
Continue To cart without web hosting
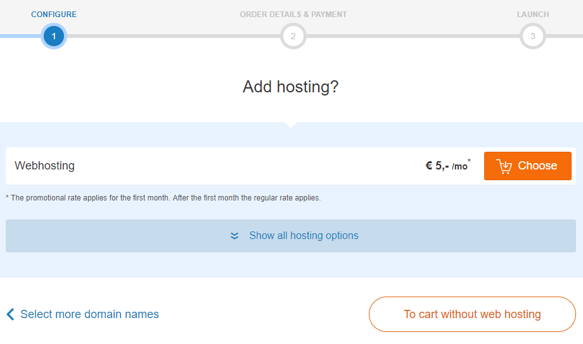click(472, 314)
